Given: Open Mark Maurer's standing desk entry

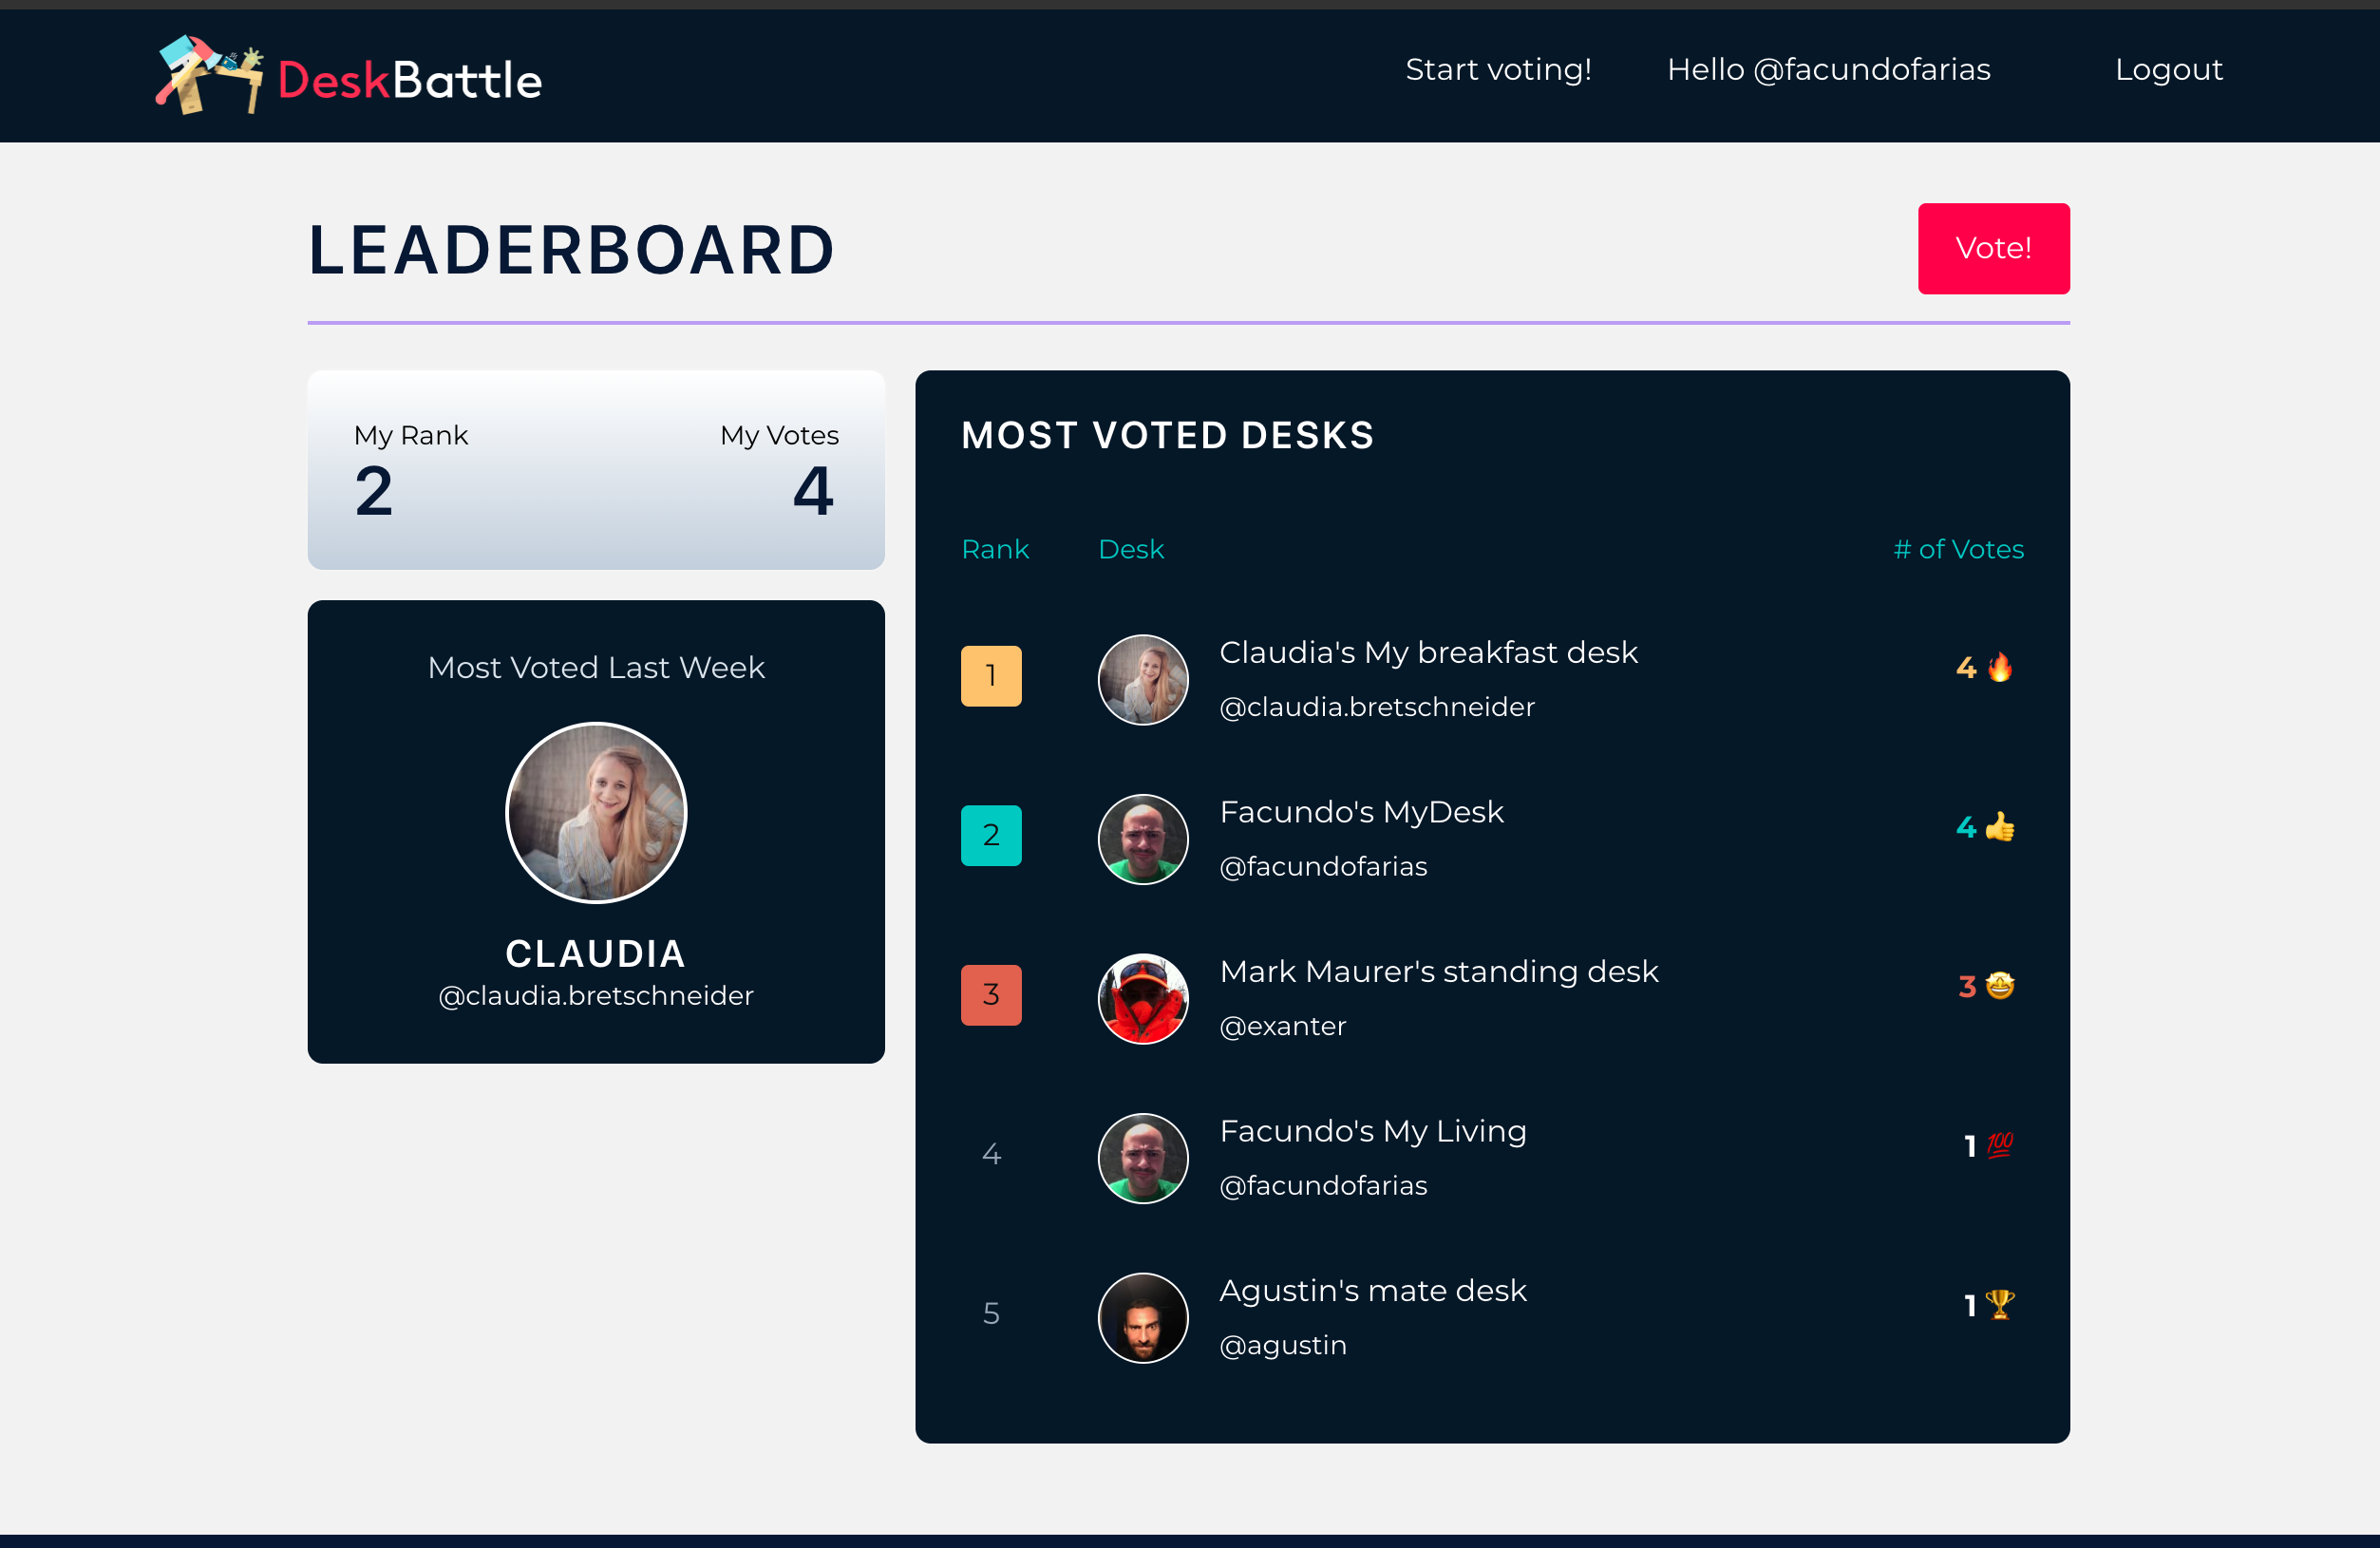Looking at the screenshot, I should tap(1439, 971).
